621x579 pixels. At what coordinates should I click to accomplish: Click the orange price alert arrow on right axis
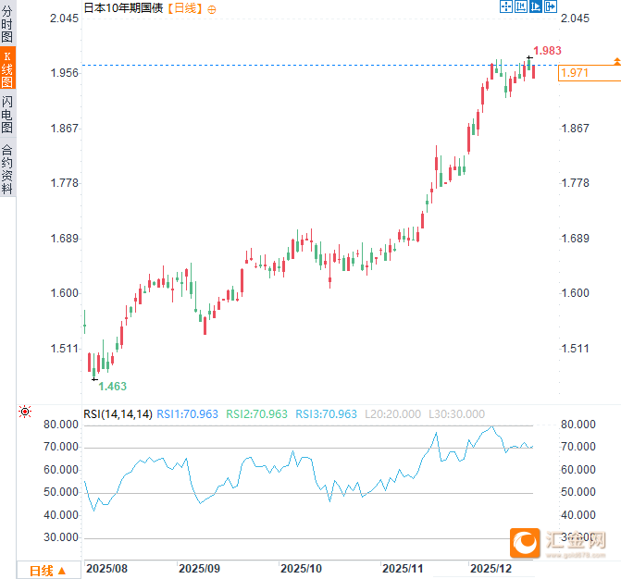[616, 61]
